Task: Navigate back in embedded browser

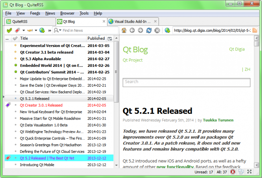Action: pos(132,30)
